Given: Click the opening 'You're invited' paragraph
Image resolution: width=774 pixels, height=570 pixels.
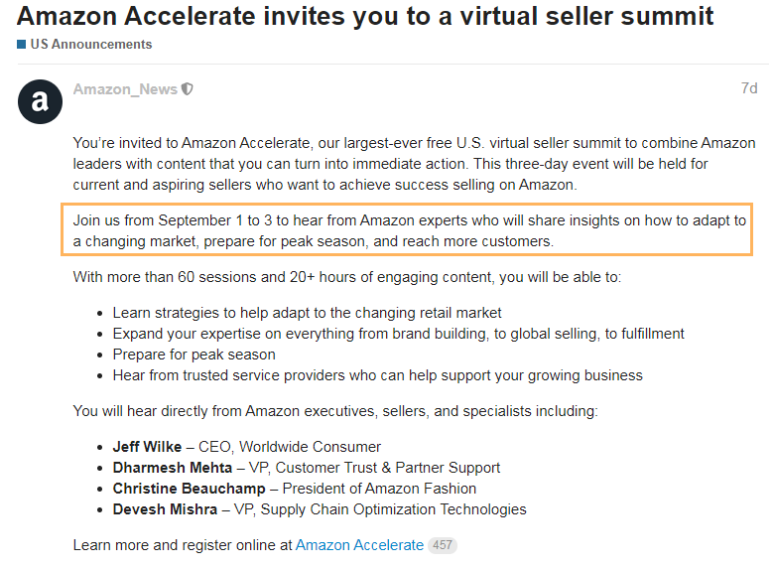Looking at the screenshot, I should [x=414, y=164].
